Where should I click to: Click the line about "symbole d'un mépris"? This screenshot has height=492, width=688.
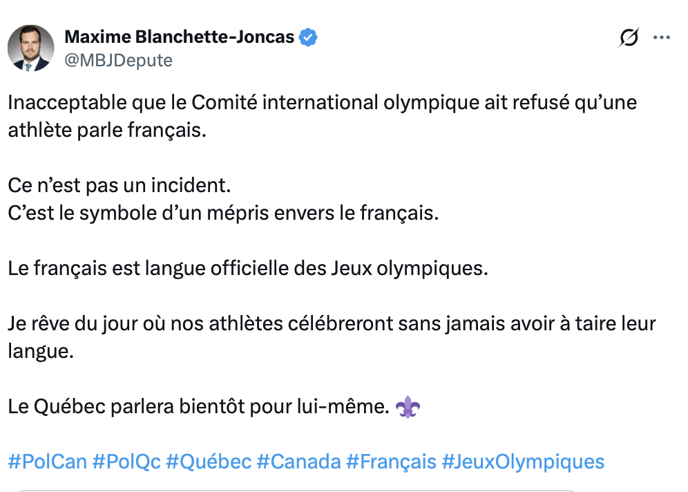tap(223, 213)
